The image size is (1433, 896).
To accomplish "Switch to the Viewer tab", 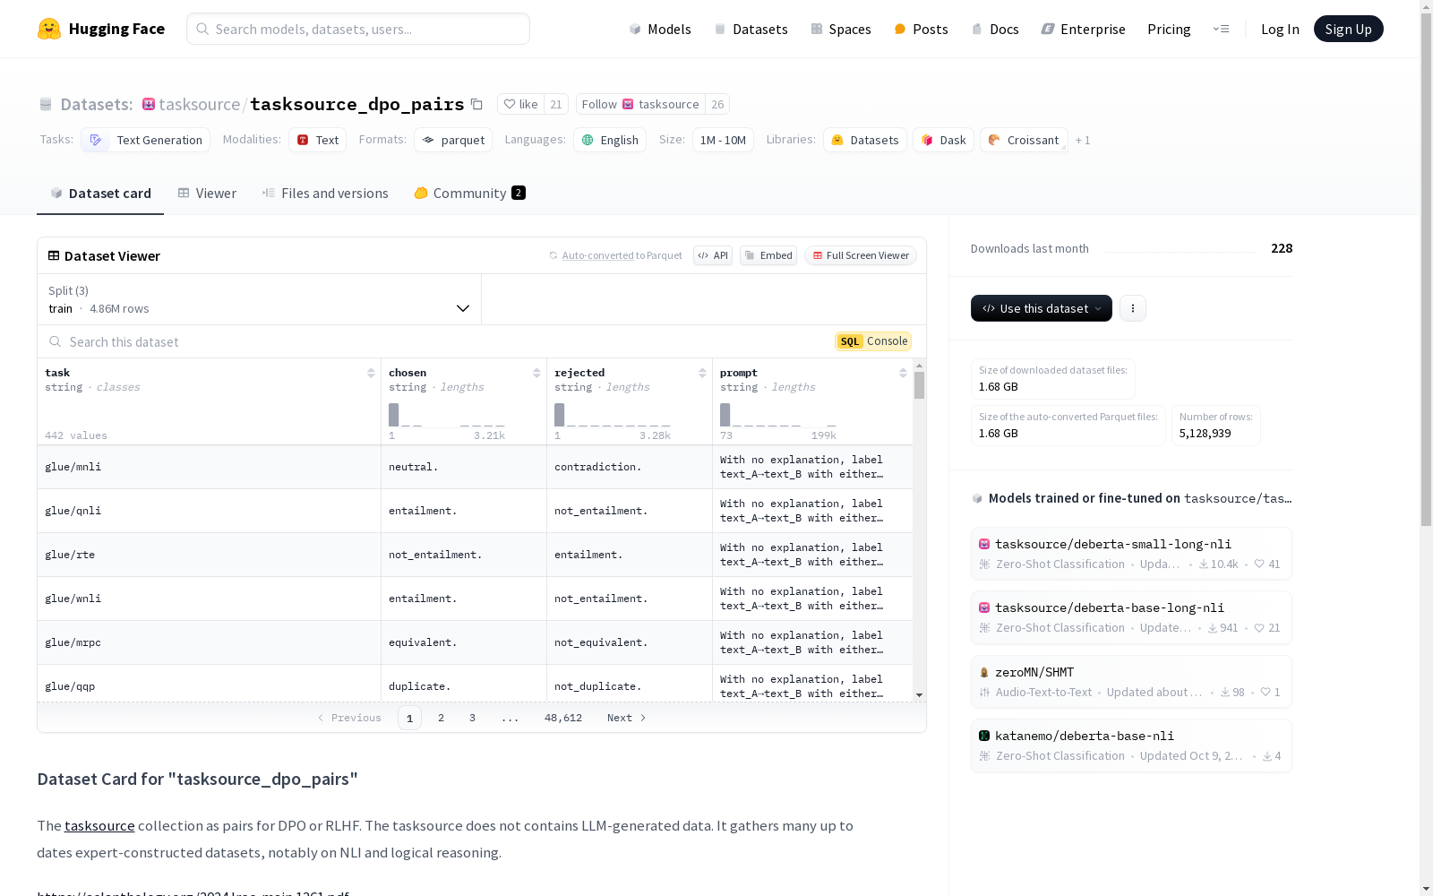I will pyautogui.click(x=207, y=194).
